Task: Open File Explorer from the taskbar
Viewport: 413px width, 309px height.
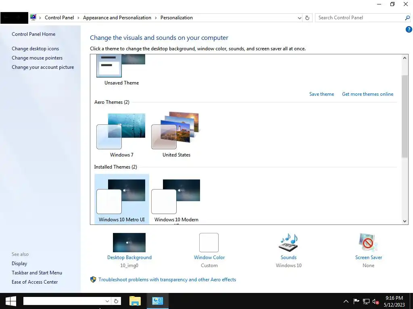Action: coord(135,301)
